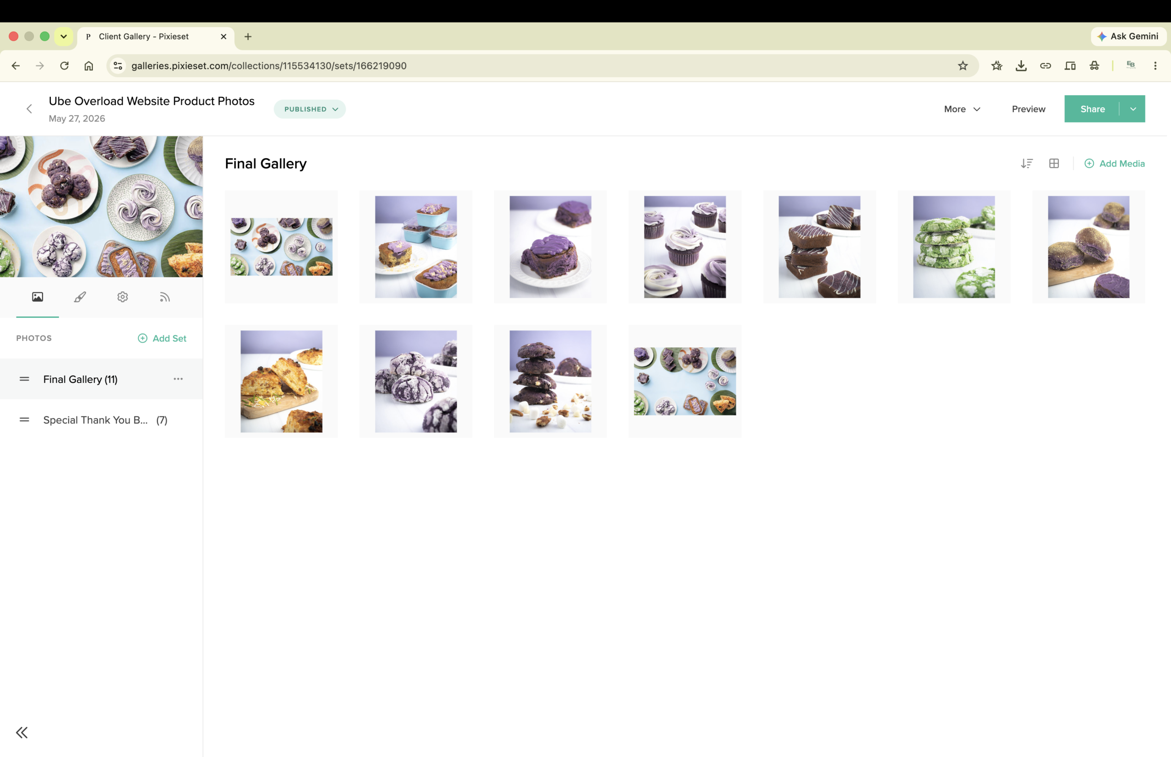
Task: Click the sort order icon
Action: click(1027, 164)
